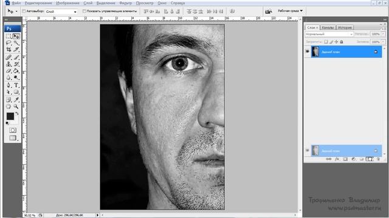The image size is (389, 218).
Task: Toggle lock transparent pixels in Layers panel
Action: click(x=326, y=42)
